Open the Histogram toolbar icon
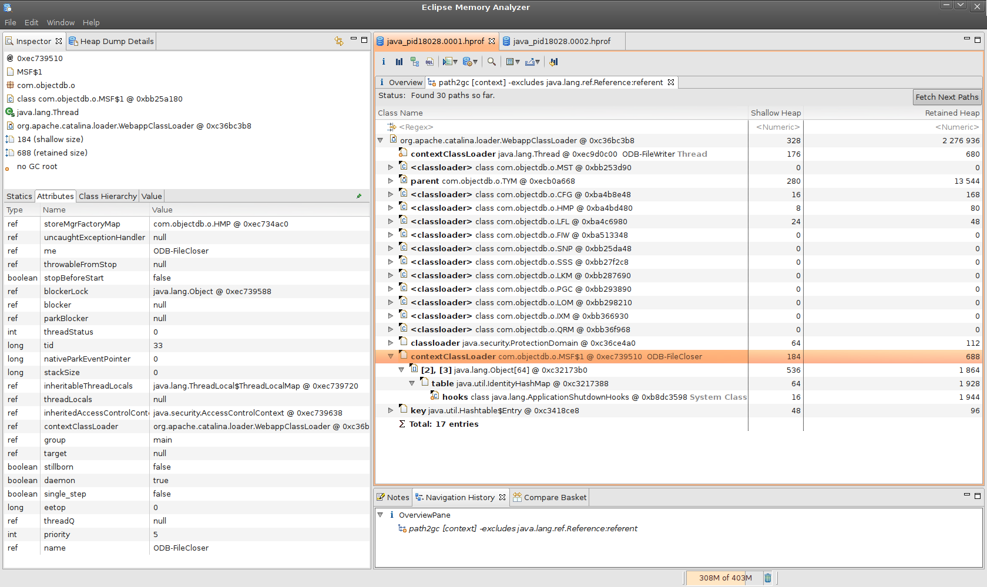 399,62
